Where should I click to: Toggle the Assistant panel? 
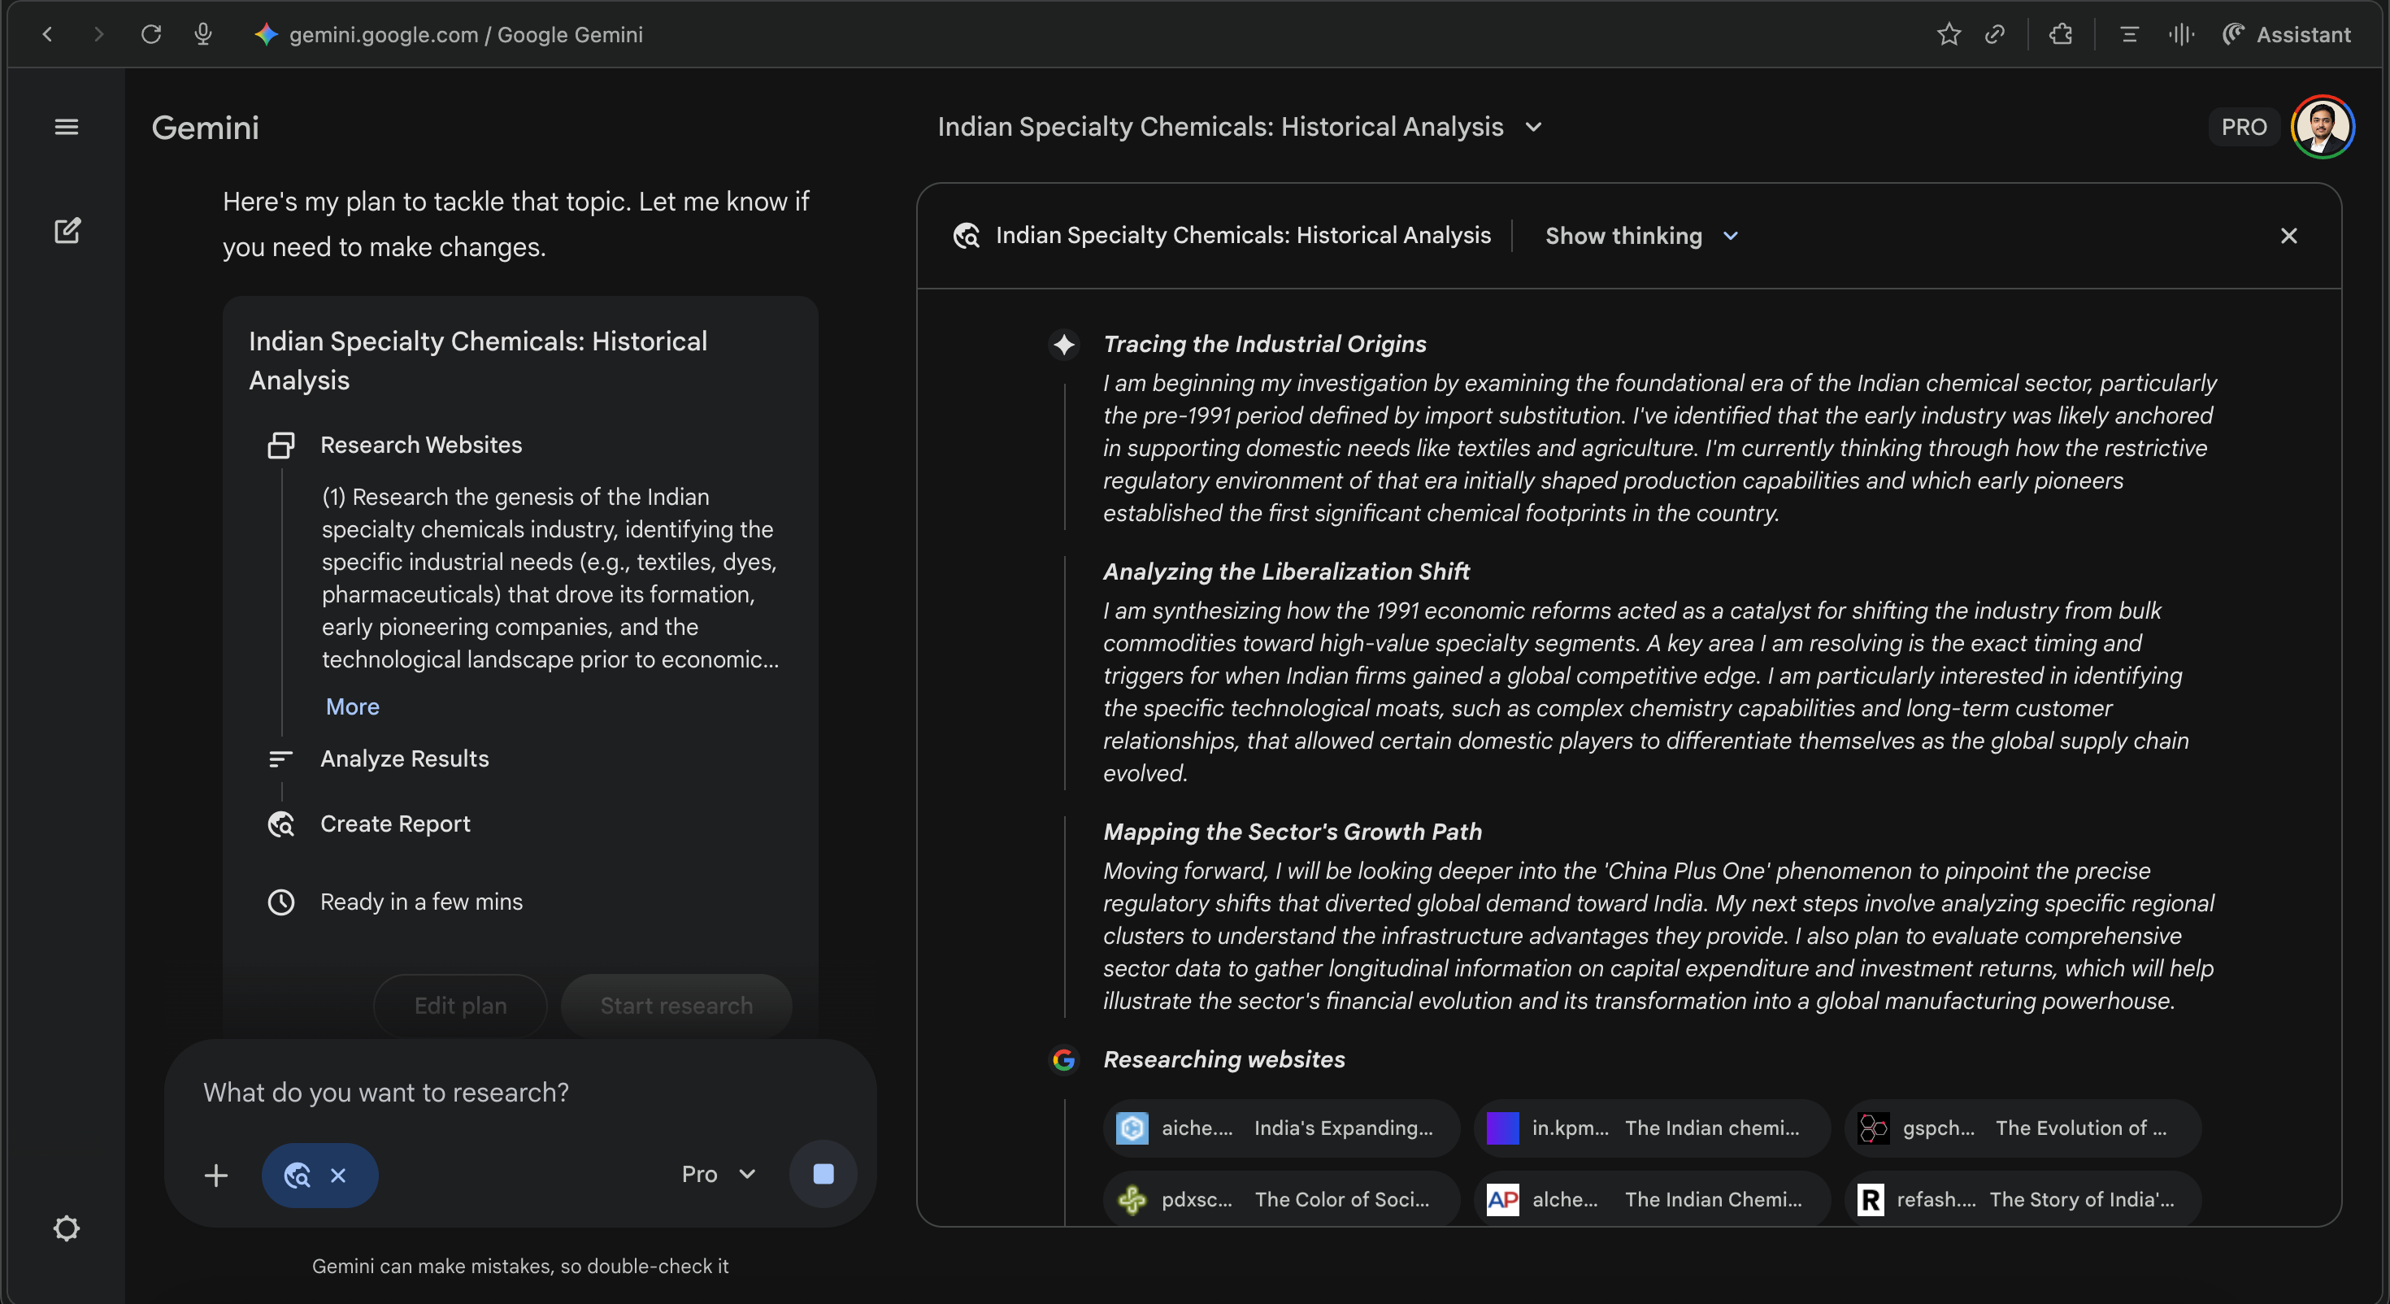(x=2287, y=34)
